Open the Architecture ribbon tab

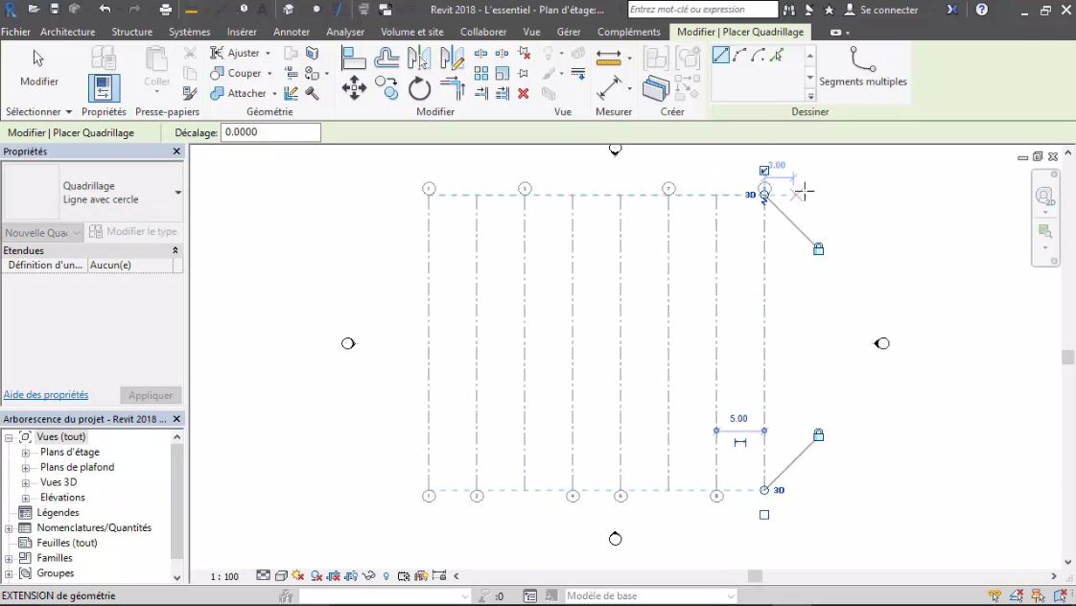(x=67, y=32)
